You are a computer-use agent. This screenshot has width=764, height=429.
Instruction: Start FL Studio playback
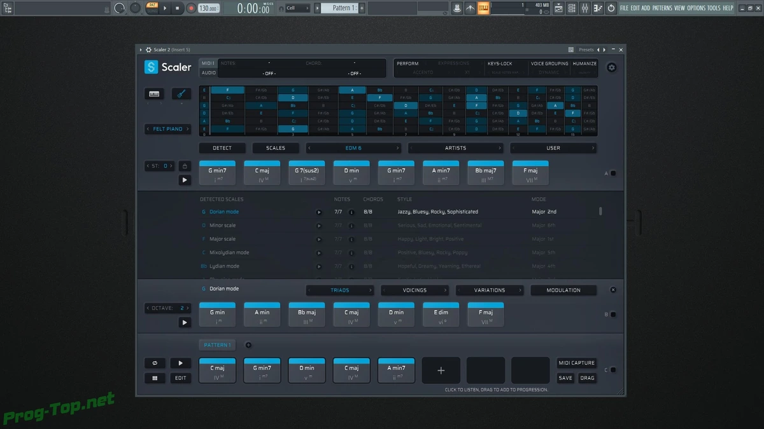[165, 8]
